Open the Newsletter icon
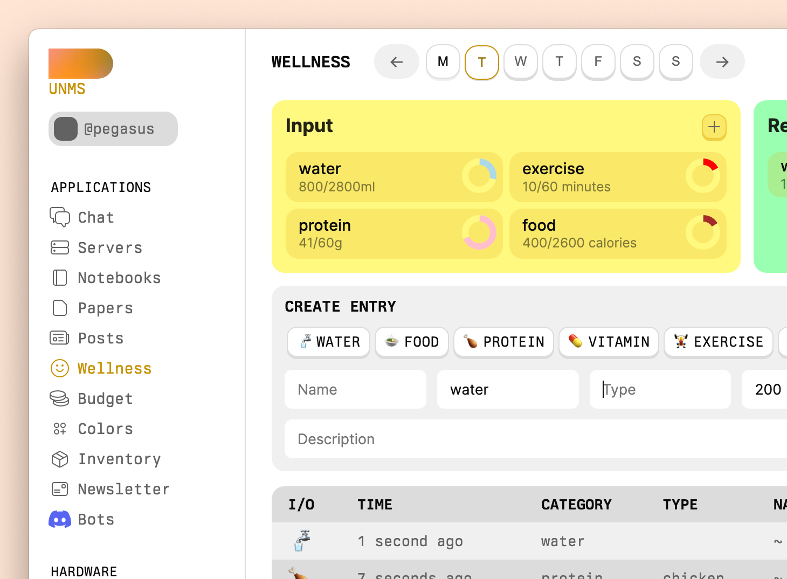 60,489
